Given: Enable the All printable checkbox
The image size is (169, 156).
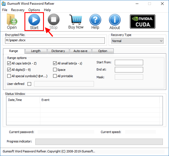Looking at the screenshot, I should (55, 76).
